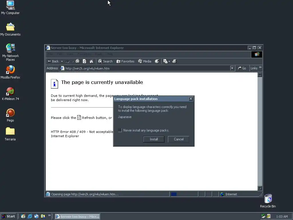The image size is (293, 220).
Task: Click the HTTP Error 408 / 409 text
Action: [x=68, y=132]
